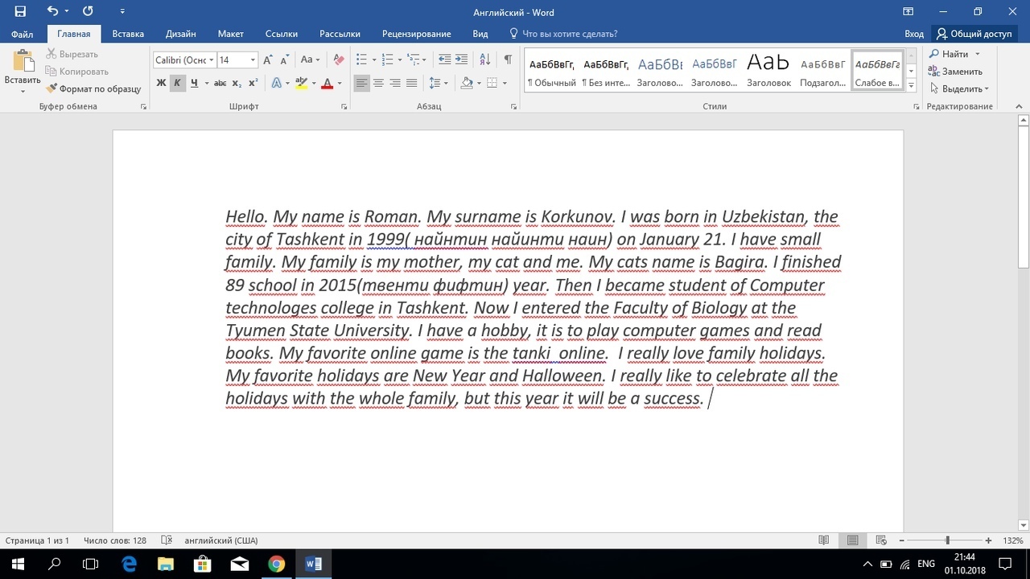Switch to Read Mode view in the status bar
Viewport: 1030px width, 579px height.
point(823,540)
